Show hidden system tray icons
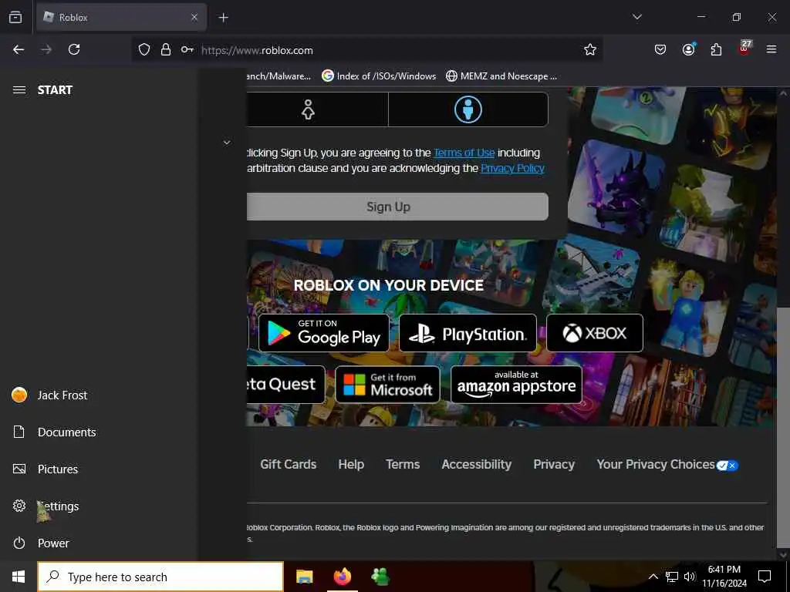Image resolution: width=790 pixels, height=592 pixels. pos(653,577)
